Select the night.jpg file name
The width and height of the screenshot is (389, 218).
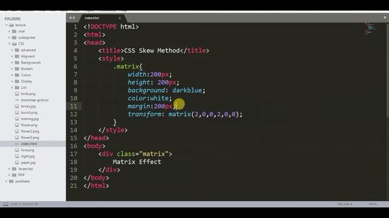tap(28, 156)
